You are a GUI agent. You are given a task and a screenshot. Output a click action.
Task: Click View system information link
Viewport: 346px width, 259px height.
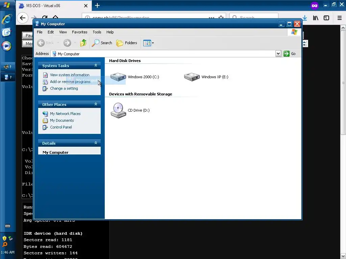(70, 75)
